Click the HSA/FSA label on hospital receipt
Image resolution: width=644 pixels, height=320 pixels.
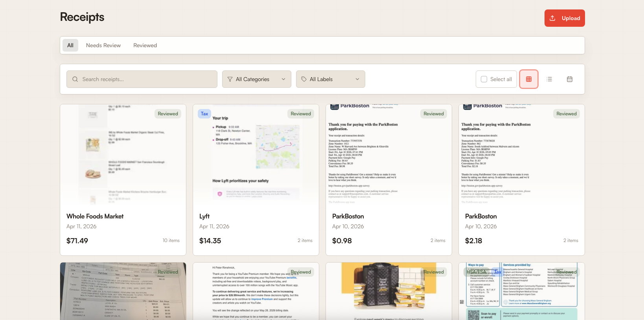pyautogui.click(x=476, y=272)
